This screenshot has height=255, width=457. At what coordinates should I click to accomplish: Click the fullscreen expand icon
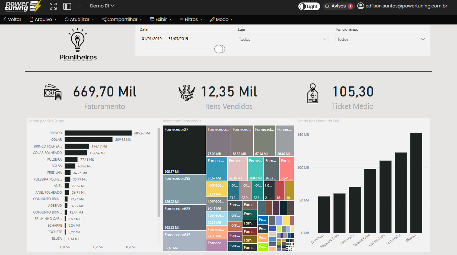coord(53,6)
